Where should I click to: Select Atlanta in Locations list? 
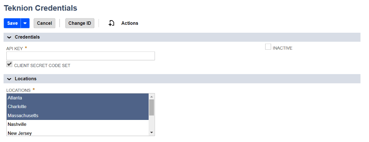(x=78, y=98)
